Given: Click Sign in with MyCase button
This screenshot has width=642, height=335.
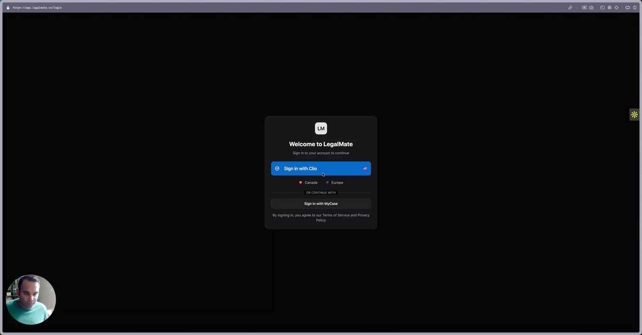Looking at the screenshot, I should [x=321, y=203].
